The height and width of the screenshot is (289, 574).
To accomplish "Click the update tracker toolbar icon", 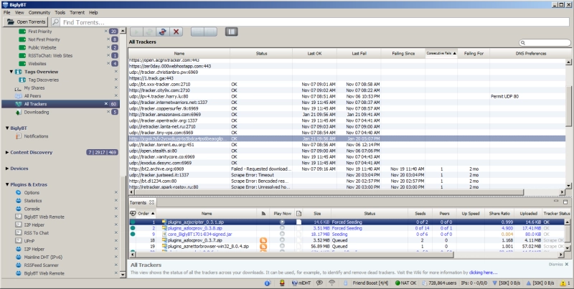I will 163,32.
